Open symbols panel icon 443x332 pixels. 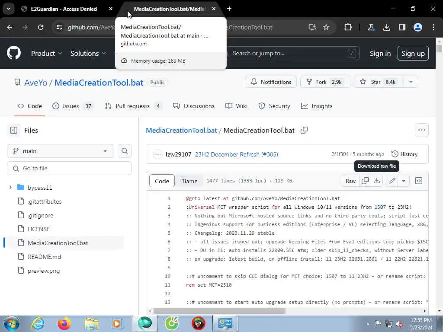(419, 181)
